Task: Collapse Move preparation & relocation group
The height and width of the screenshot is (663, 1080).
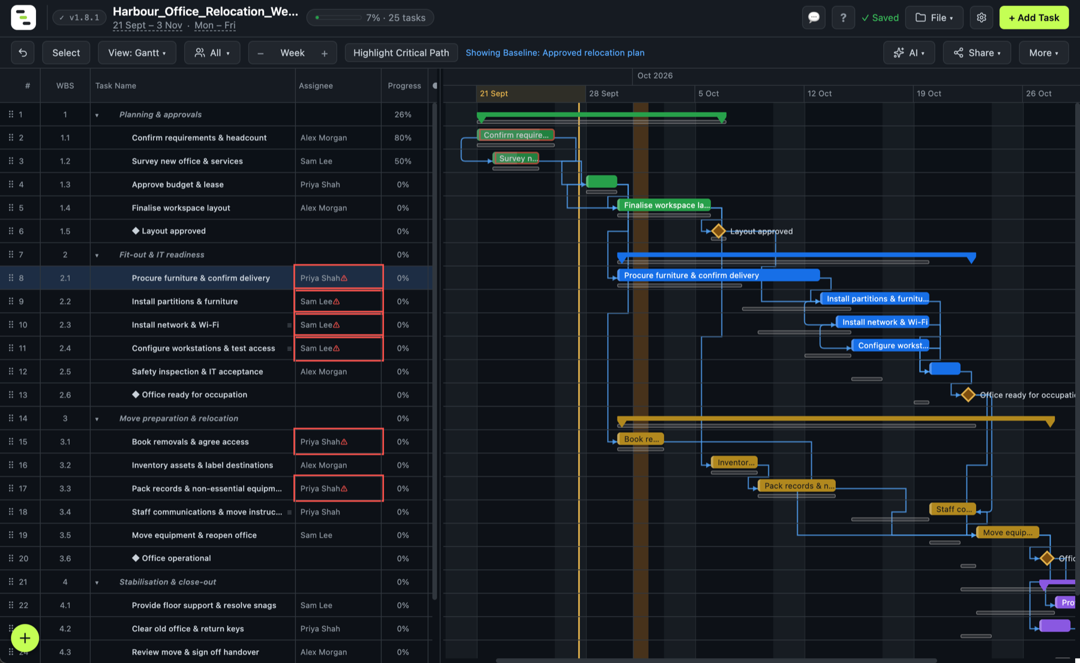Action: 97,418
